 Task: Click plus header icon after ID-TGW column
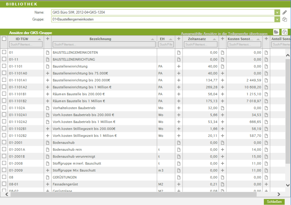click(x=48, y=39)
